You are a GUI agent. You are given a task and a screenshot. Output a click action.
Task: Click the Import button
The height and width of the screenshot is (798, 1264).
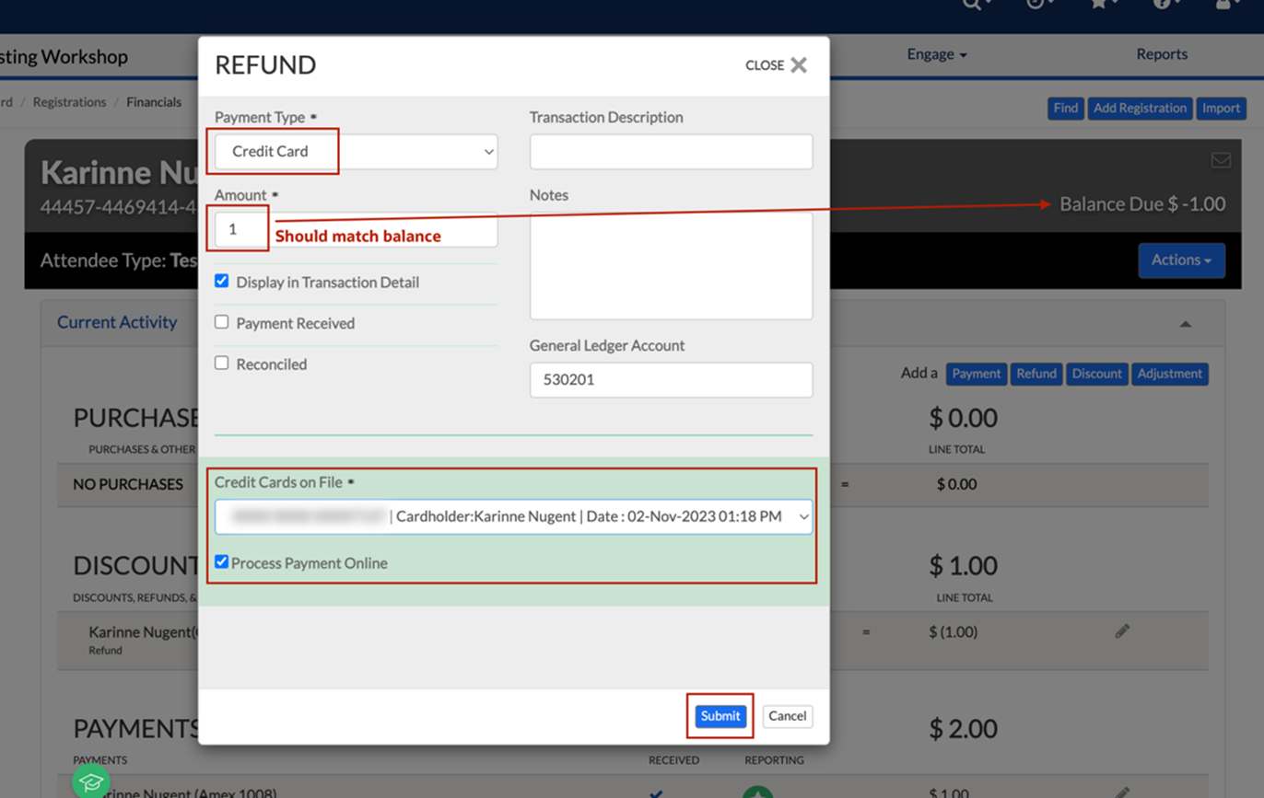click(x=1221, y=109)
